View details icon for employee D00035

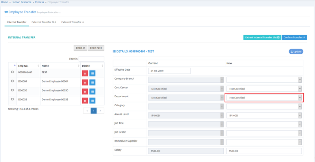[92, 101]
